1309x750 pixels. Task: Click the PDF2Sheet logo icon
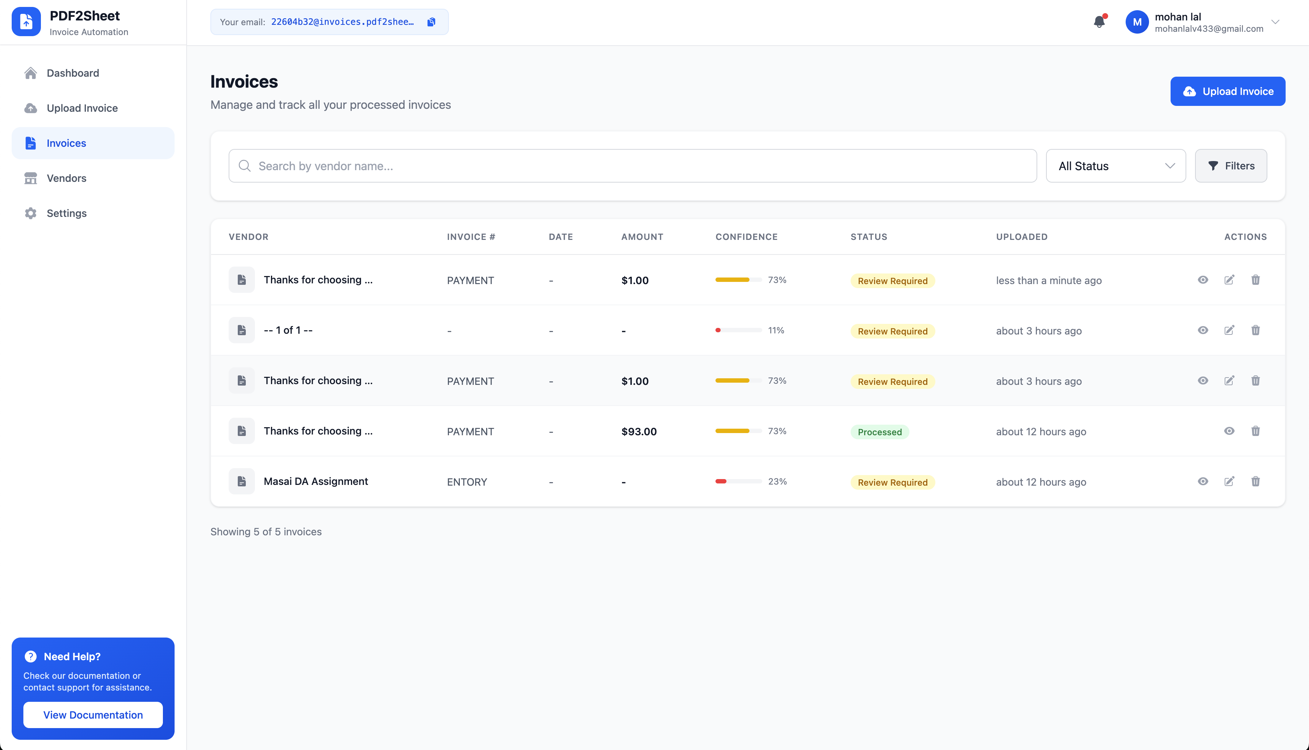pos(26,22)
